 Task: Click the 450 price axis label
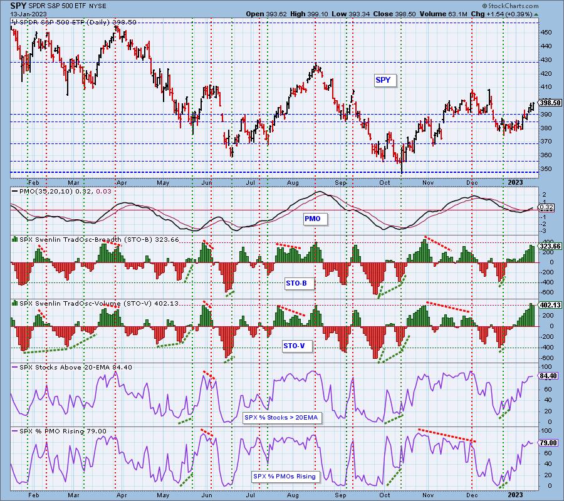point(546,33)
